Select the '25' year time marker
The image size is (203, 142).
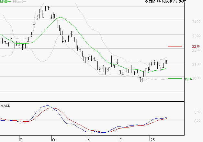[152, 139]
